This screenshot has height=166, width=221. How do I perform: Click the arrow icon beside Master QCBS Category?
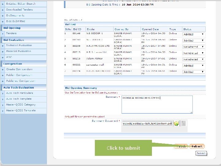pos(3,105)
